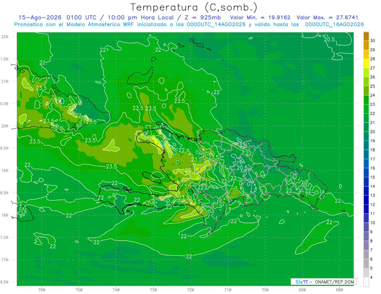Click the 71W longitude axis label
The image size is (381, 294).
pyautogui.click(x=228, y=289)
